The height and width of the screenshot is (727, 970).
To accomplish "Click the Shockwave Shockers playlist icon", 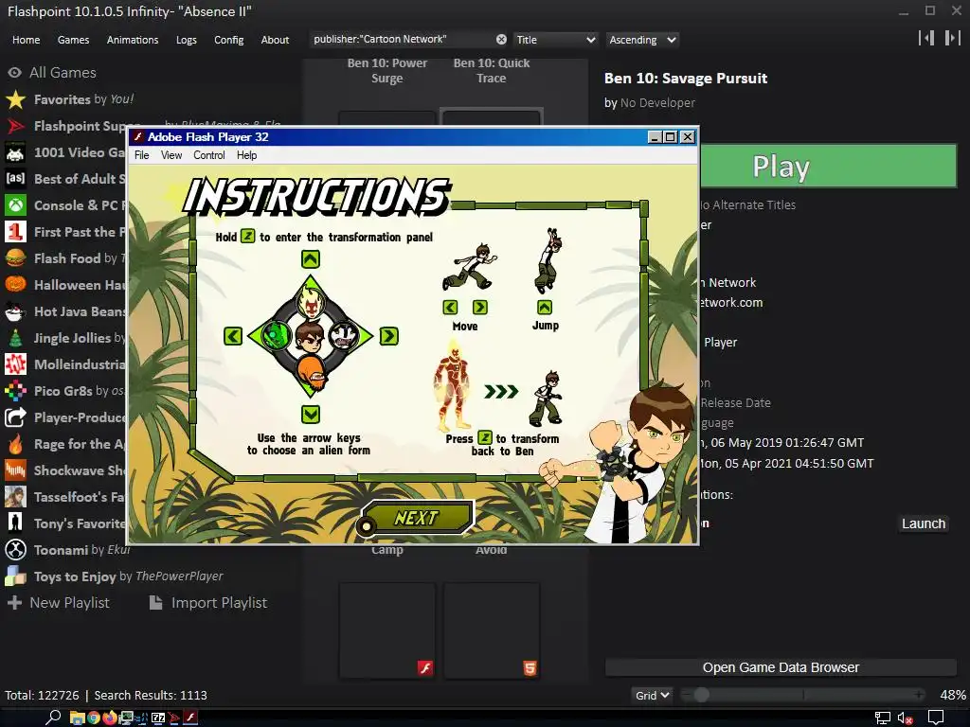I will click(x=15, y=470).
